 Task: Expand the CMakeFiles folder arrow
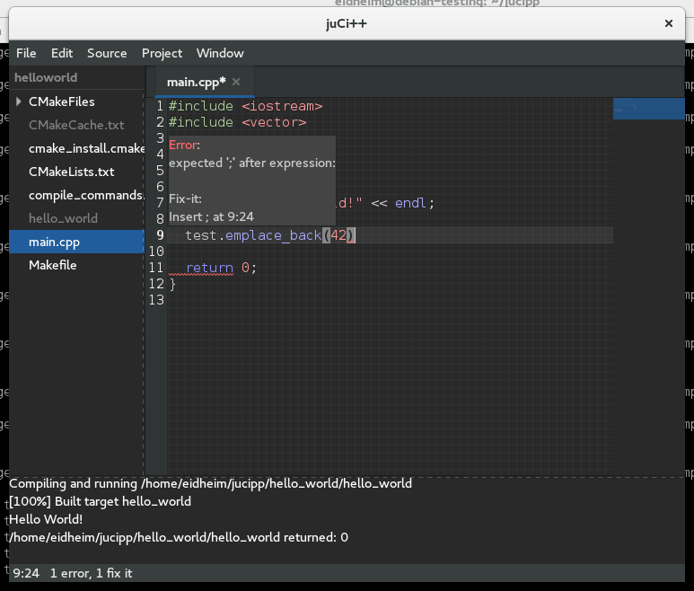pyautogui.click(x=19, y=101)
